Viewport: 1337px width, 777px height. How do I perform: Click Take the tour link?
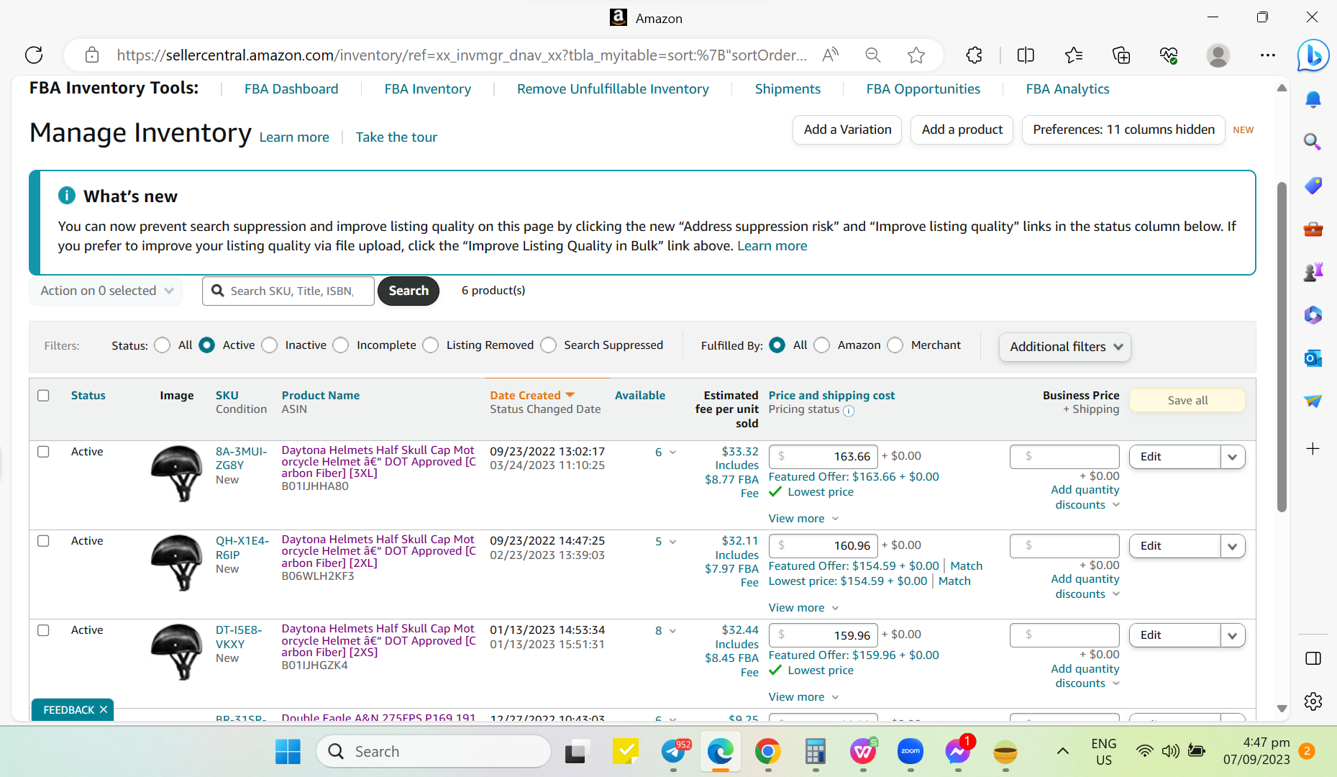[x=396, y=137]
